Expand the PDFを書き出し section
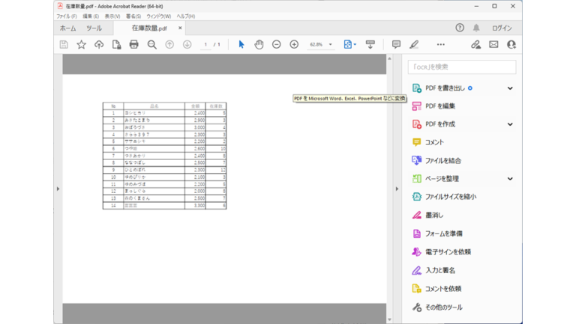This screenshot has height=324, width=576. [x=510, y=88]
